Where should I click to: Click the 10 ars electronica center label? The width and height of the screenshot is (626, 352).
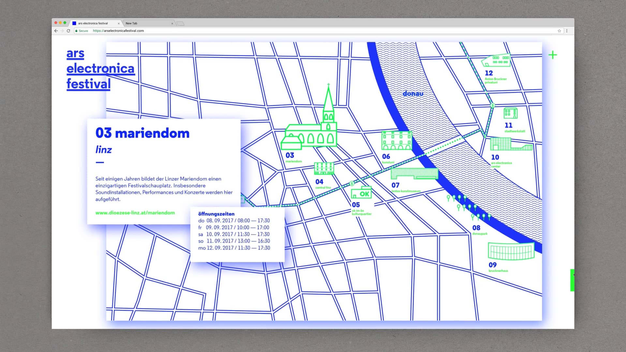click(x=501, y=161)
